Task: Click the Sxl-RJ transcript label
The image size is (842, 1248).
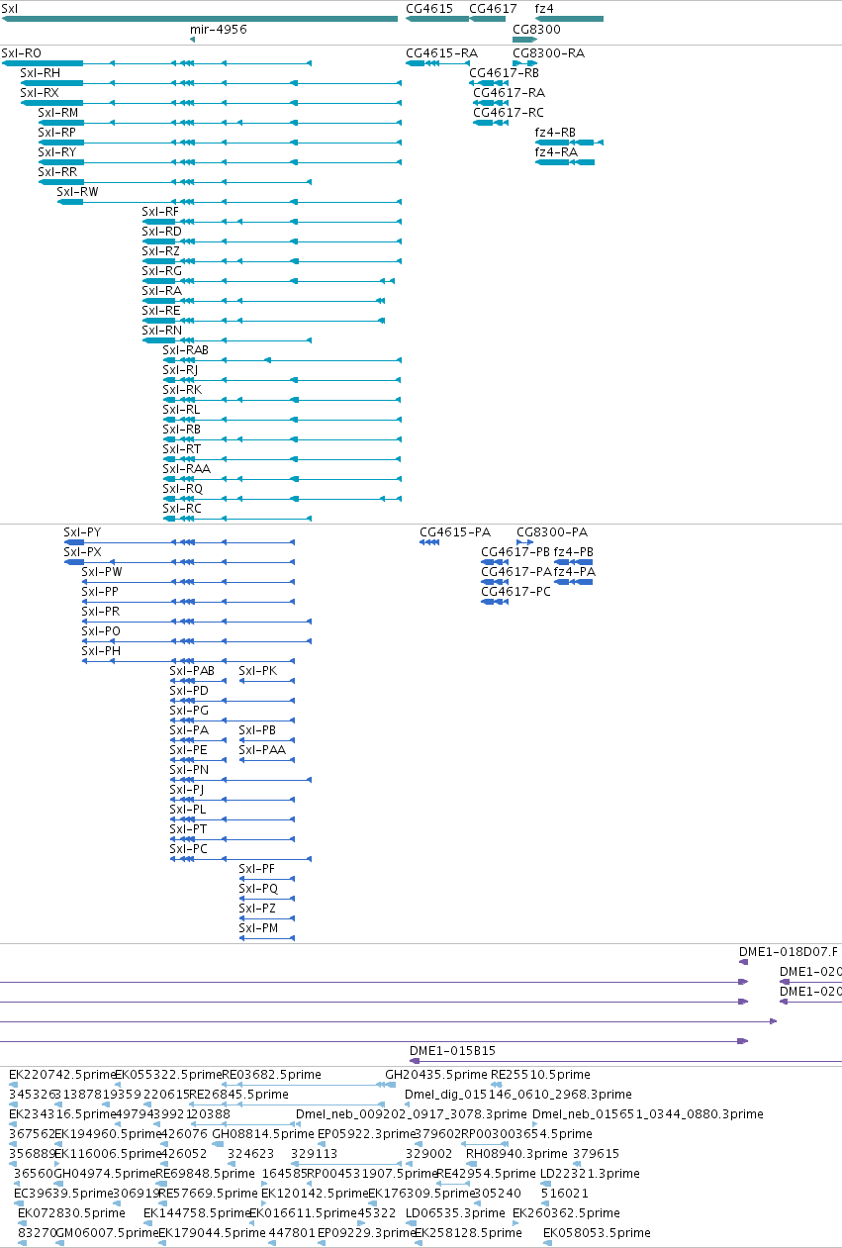Action: point(180,370)
